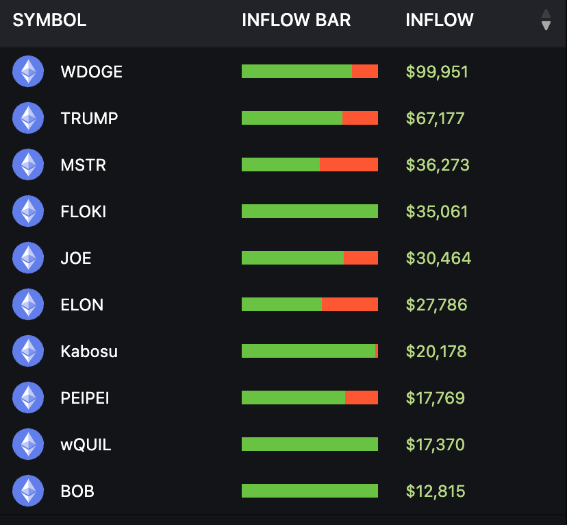Select the wQUIL token name
The image size is (567, 525).
click(x=86, y=445)
